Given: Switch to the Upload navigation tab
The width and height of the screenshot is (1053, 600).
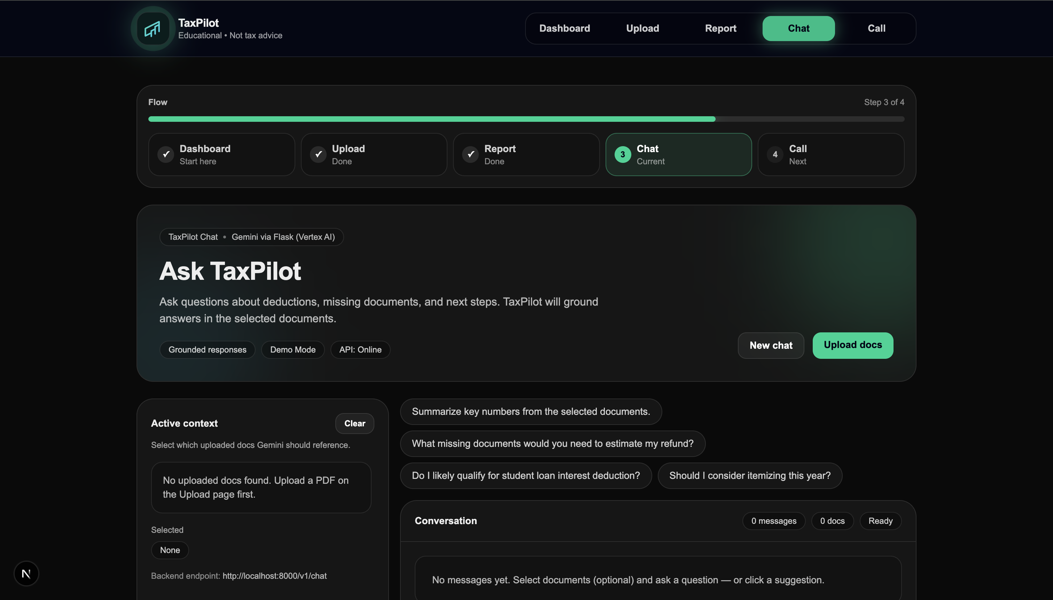Looking at the screenshot, I should pyautogui.click(x=642, y=29).
